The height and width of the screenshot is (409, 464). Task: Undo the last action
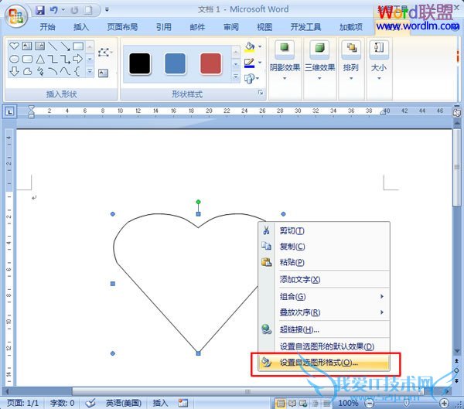(x=54, y=10)
